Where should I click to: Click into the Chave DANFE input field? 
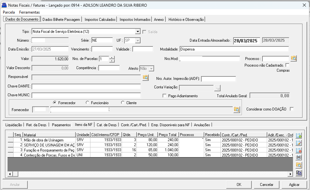pyautogui.click(x=86, y=86)
